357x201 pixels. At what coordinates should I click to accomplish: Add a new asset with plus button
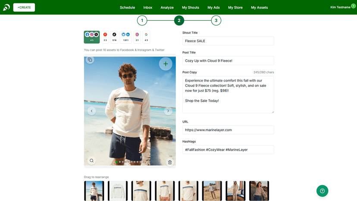[166, 64]
